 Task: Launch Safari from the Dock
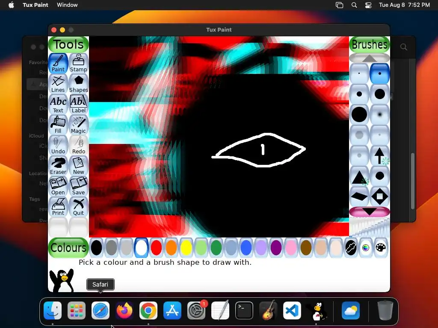101,310
